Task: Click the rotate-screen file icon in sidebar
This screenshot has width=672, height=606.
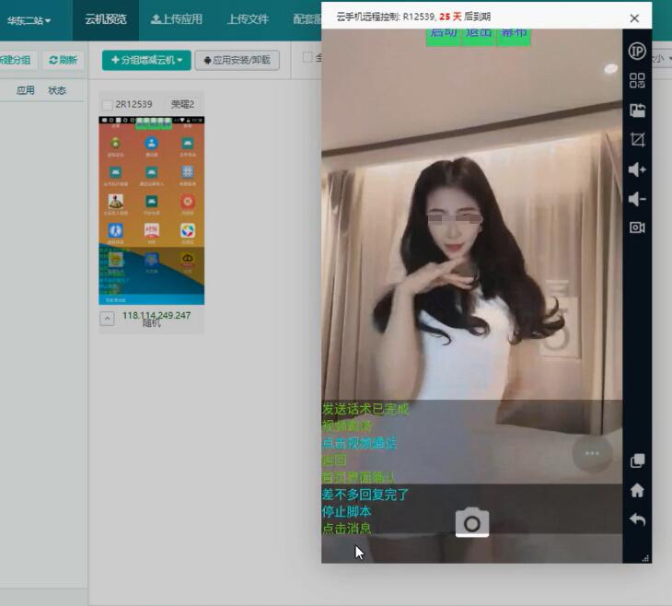Action: 637,111
